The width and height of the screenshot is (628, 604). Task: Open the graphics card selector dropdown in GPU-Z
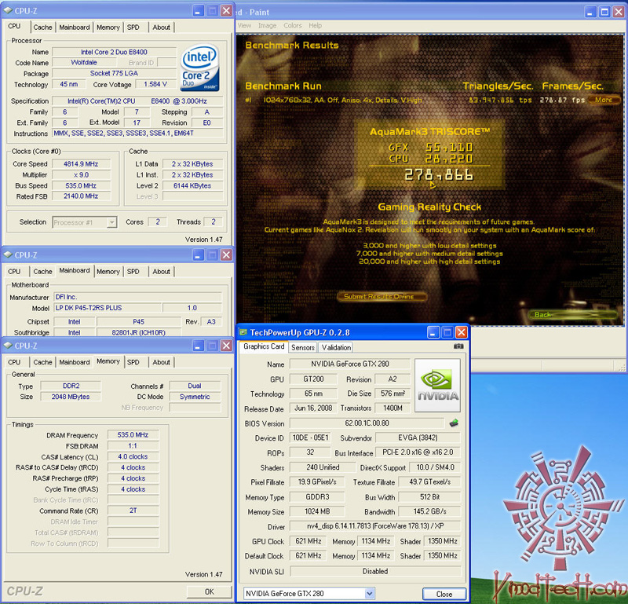[370, 593]
